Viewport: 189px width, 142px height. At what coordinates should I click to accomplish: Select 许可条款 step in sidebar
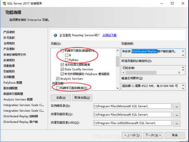[9, 38]
